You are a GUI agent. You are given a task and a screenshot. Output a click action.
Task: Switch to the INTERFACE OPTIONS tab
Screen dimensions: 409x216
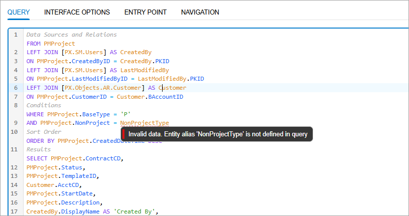[77, 12]
